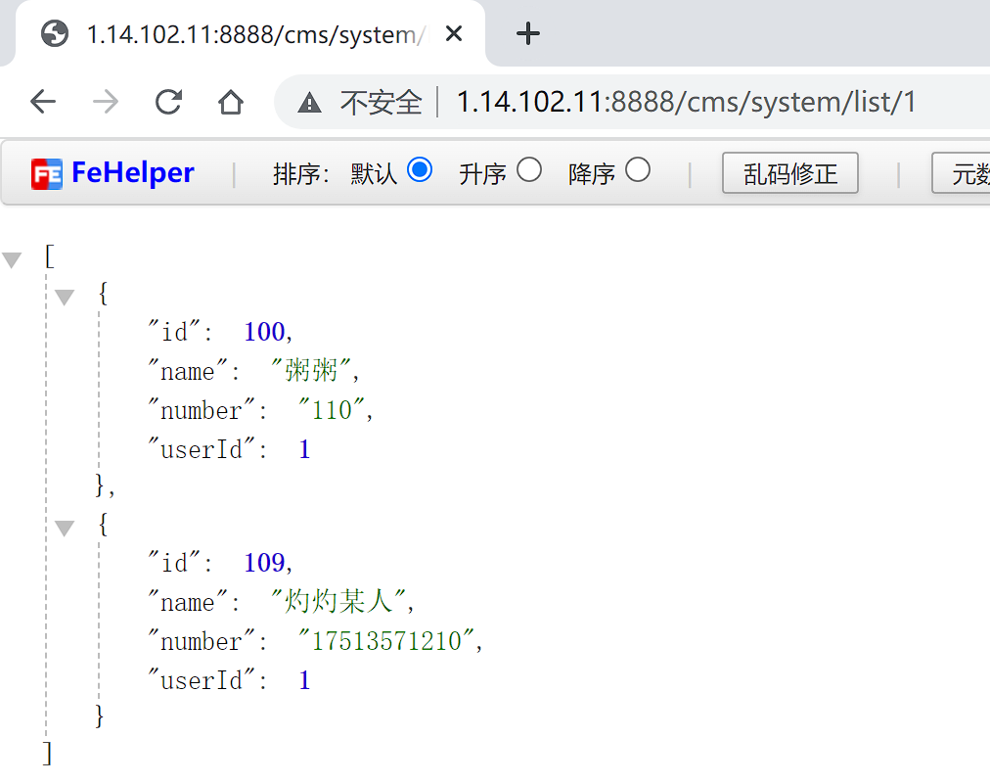
Task: Select the 默认 sort radio button
Action: [420, 170]
